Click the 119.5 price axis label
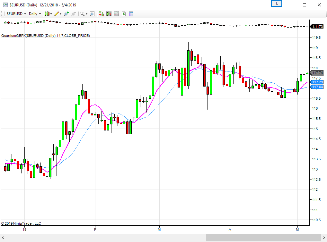Viewport: 327px width, 242px height. coord(316,38)
